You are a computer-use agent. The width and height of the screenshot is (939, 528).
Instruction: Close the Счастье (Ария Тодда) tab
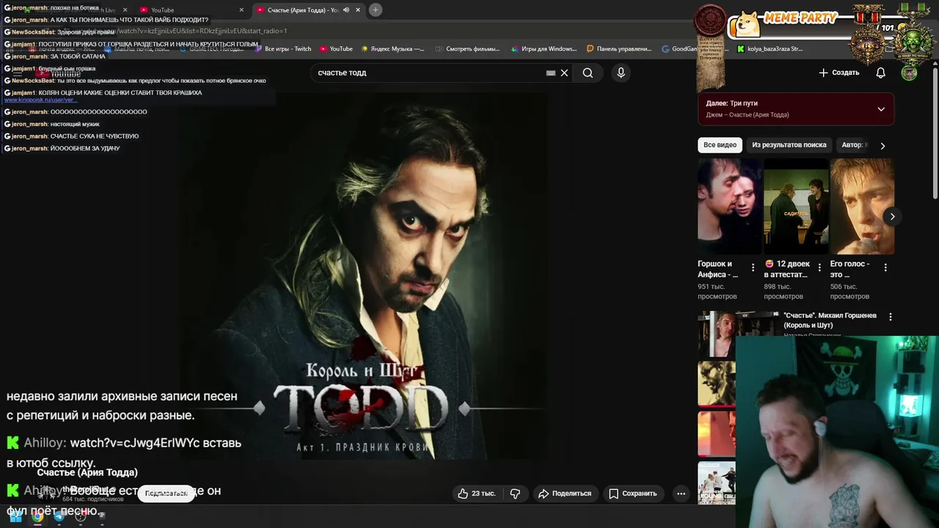point(358,10)
